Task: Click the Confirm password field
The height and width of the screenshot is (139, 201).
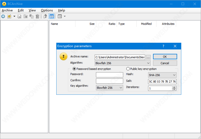Action: point(109,81)
